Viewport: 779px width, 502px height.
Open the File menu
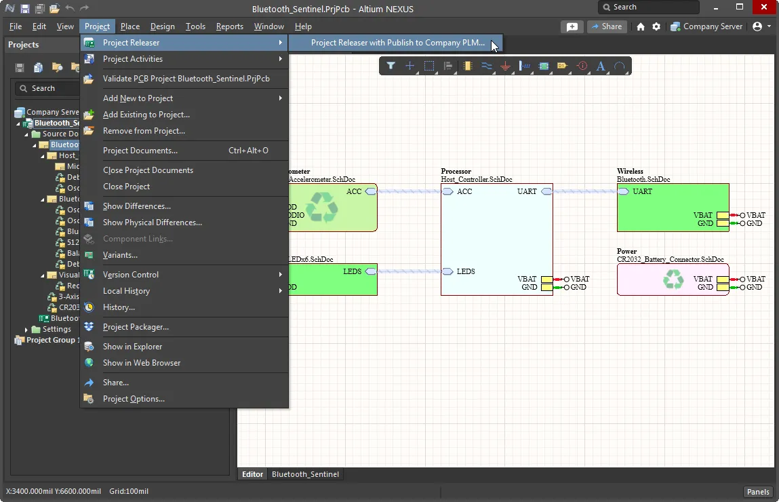(x=16, y=26)
